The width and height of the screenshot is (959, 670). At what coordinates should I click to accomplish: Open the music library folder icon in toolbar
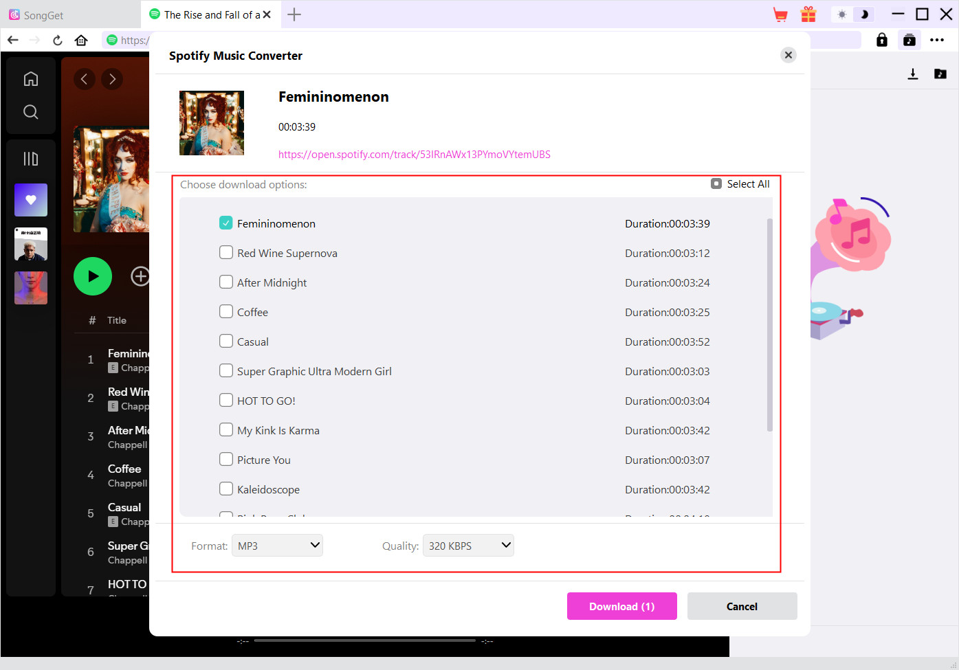[910, 40]
